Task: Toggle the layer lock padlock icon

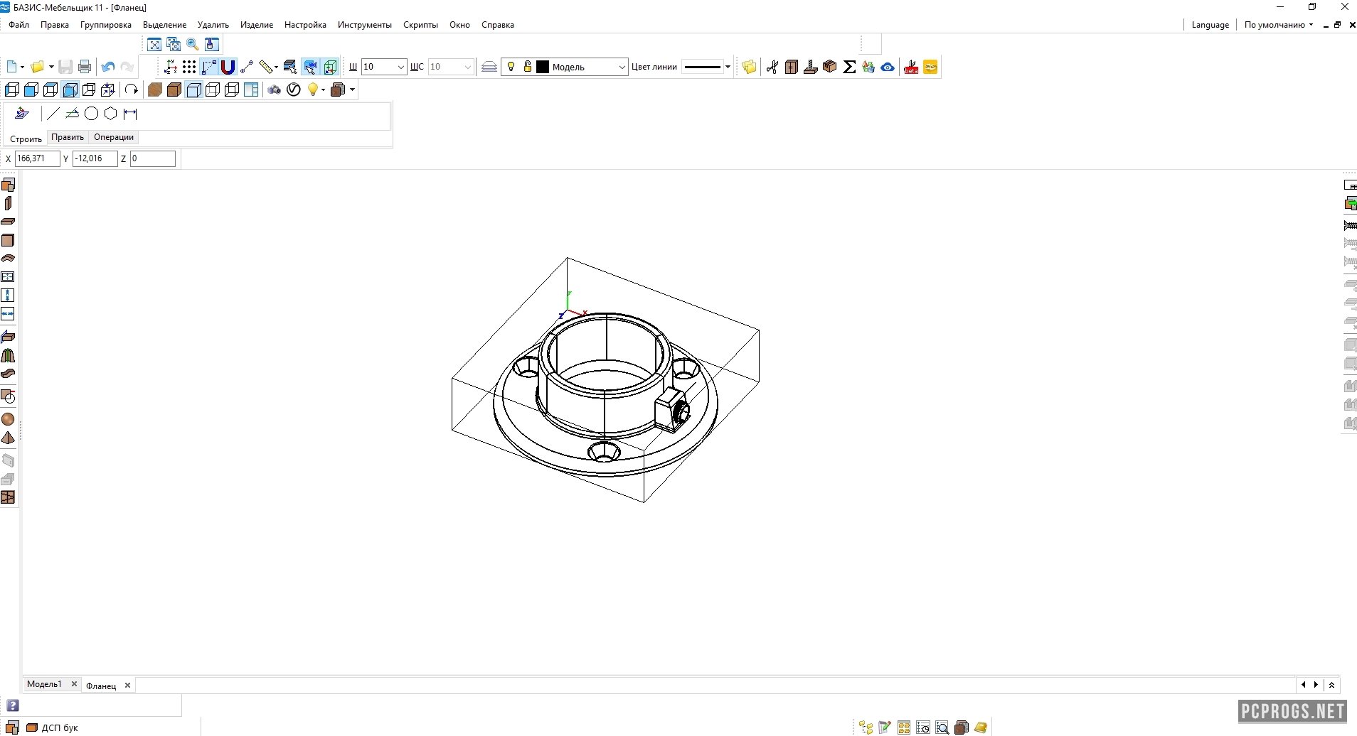Action: pos(527,67)
